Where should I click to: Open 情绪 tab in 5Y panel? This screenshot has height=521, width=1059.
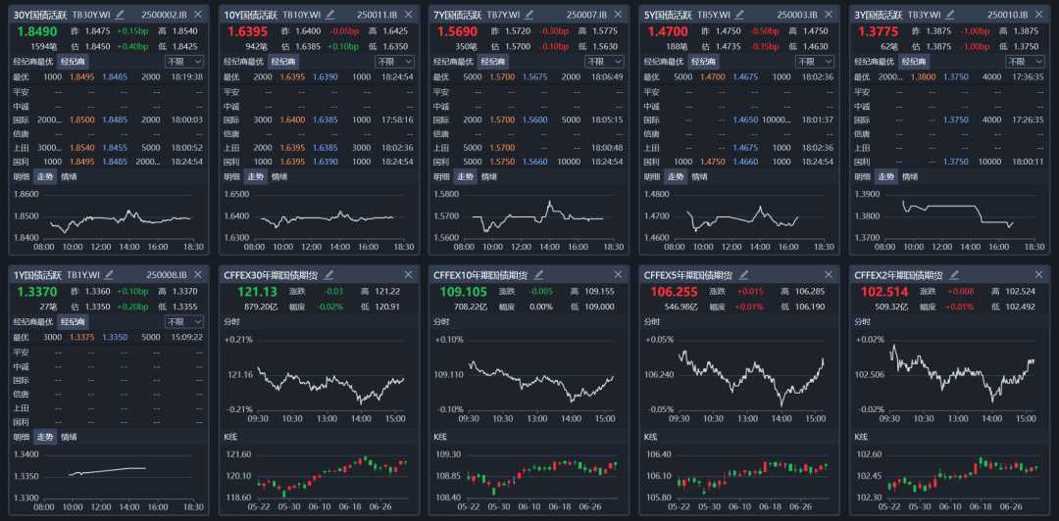tap(700, 177)
